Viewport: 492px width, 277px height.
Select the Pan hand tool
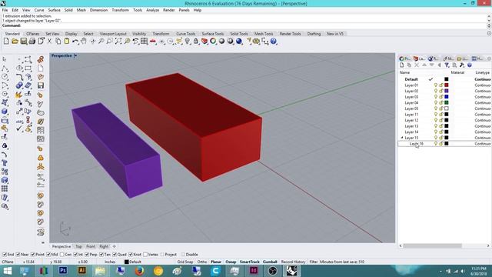84,41
